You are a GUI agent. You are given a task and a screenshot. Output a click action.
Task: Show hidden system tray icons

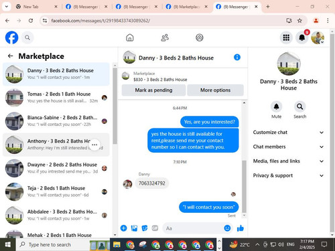coord(257,244)
